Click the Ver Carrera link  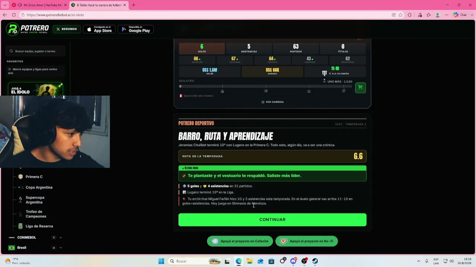point(272,102)
